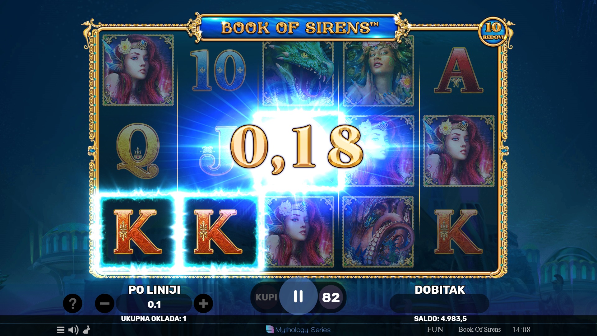Screen dimensions: 597x336
Task: Click the 10 REDOVI lines badge
Action: point(493,31)
